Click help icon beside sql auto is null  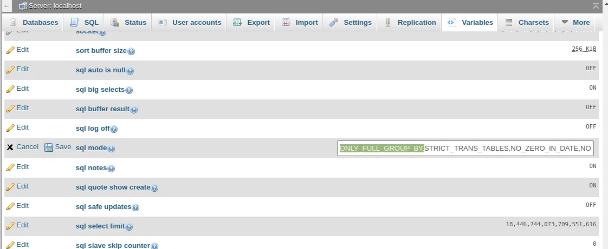pyautogui.click(x=130, y=71)
